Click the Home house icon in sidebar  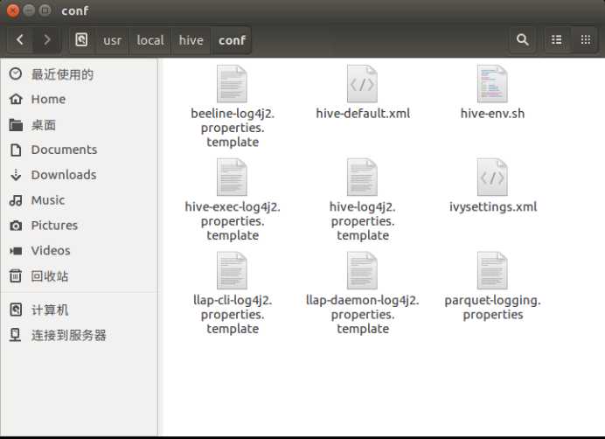16,99
